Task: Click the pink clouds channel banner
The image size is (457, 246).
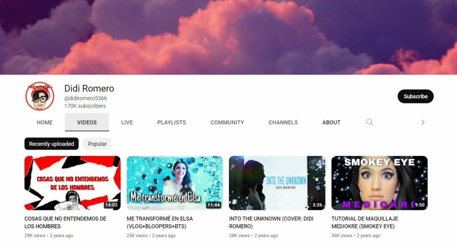Action: coord(228,38)
